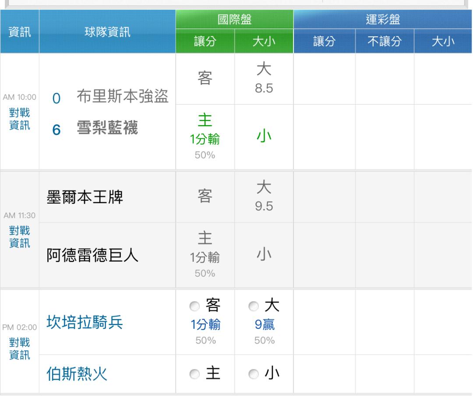Click PM 02:00 game time
Image resolution: width=473 pixels, height=397 pixels.
tap(20, 327)
